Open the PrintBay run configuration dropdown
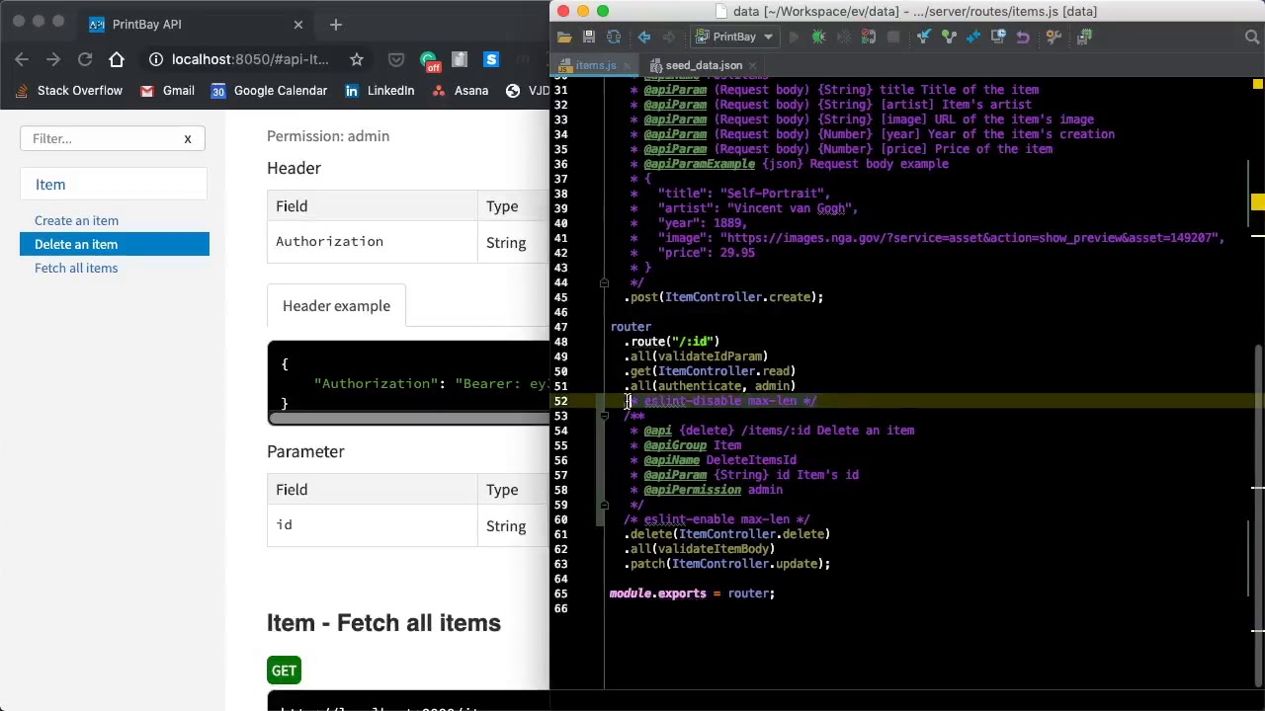The image size is (1265, 711). point(734,38)
